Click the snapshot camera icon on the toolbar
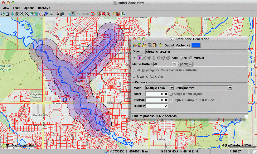Image resolution: width=257 pixels, height=154 pixels. (50, 14)
